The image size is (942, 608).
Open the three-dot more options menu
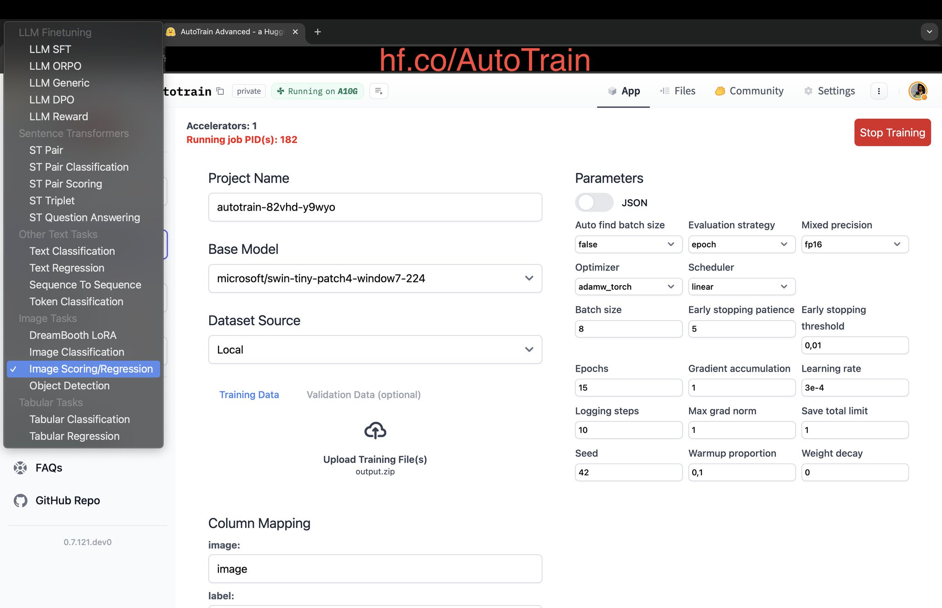pos(879,91)
